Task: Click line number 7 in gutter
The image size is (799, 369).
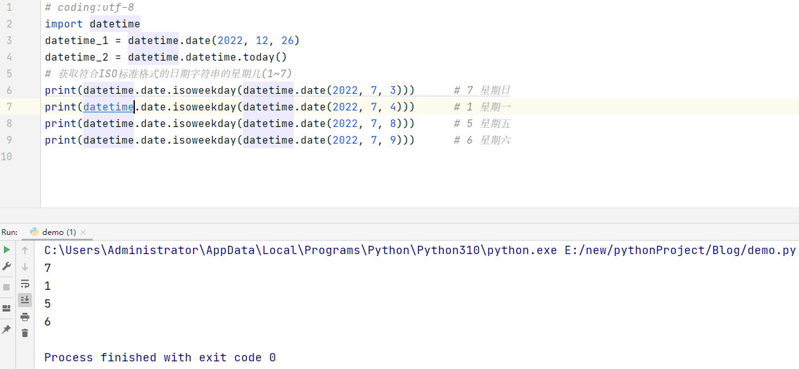Action: click(x=9, y=107)
